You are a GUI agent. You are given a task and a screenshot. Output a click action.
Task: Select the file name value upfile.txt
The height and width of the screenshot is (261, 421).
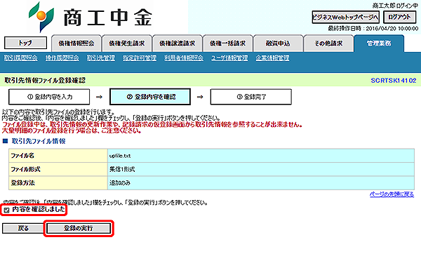tap(120, 156)
